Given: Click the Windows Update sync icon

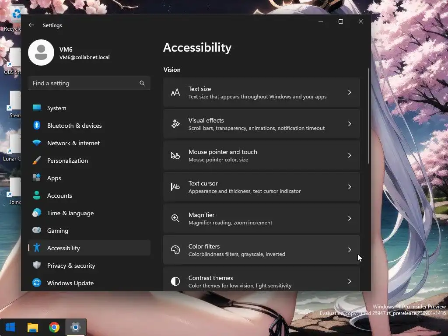Looking at the screenshot, I should click(37, 283).
